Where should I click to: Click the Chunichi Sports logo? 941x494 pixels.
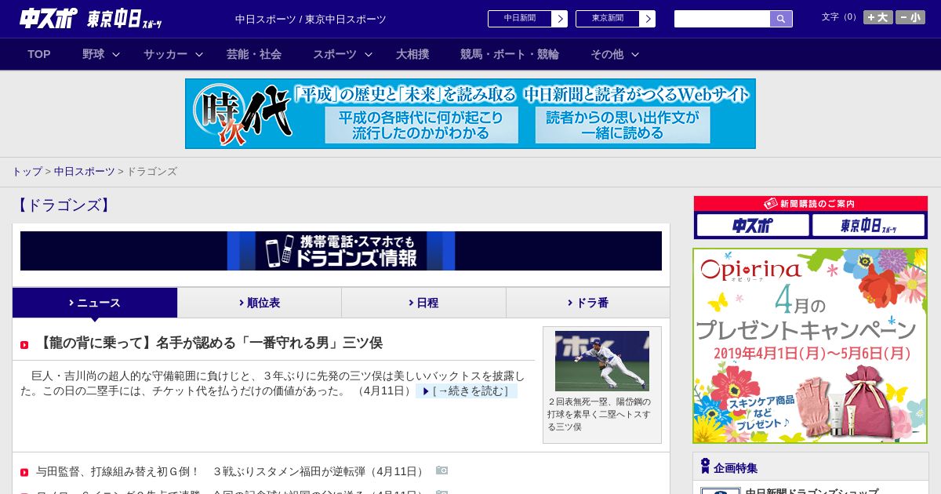[x=49, y=18]
